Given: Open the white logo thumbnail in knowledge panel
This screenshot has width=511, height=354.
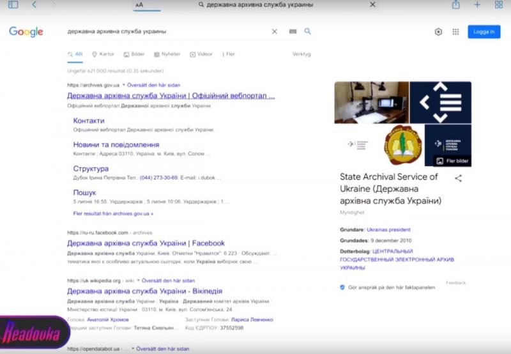Looking at the screenshot, I should [358, 144].
